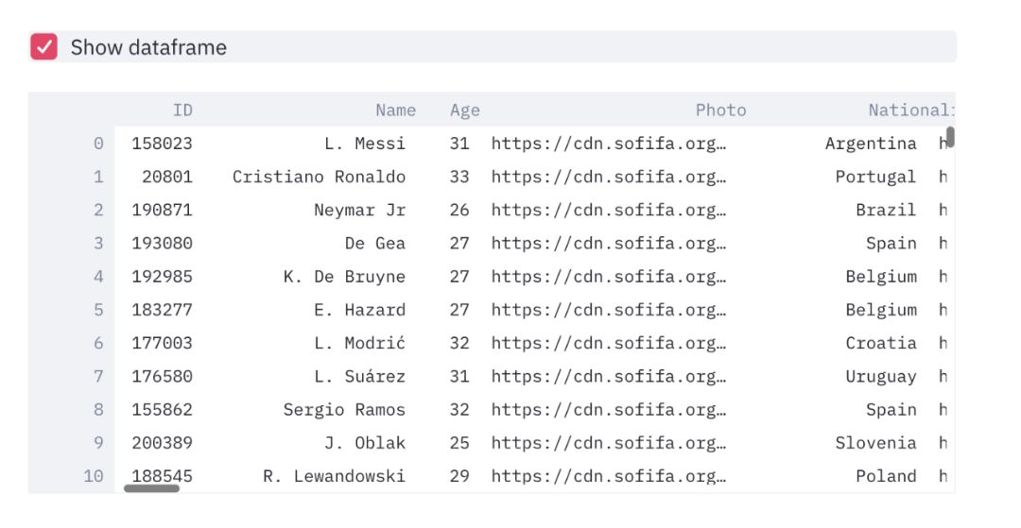Click the Name column header
1021x528 pixels.
point(395,111)
